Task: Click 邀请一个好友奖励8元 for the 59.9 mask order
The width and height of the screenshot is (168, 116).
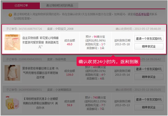Action: pyautogui.click(x=149, y=99)
